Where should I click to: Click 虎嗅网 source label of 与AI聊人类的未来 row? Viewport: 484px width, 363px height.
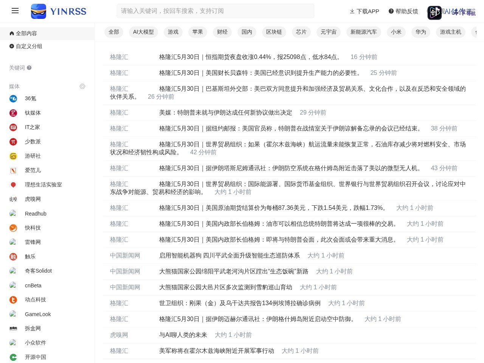[x=119, y=335]
